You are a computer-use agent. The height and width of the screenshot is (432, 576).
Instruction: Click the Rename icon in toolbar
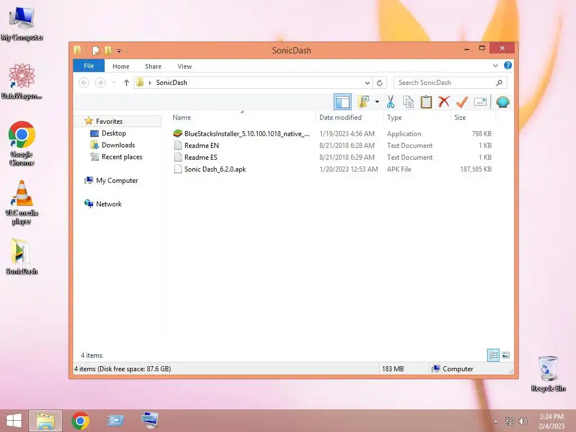[480, 102]
